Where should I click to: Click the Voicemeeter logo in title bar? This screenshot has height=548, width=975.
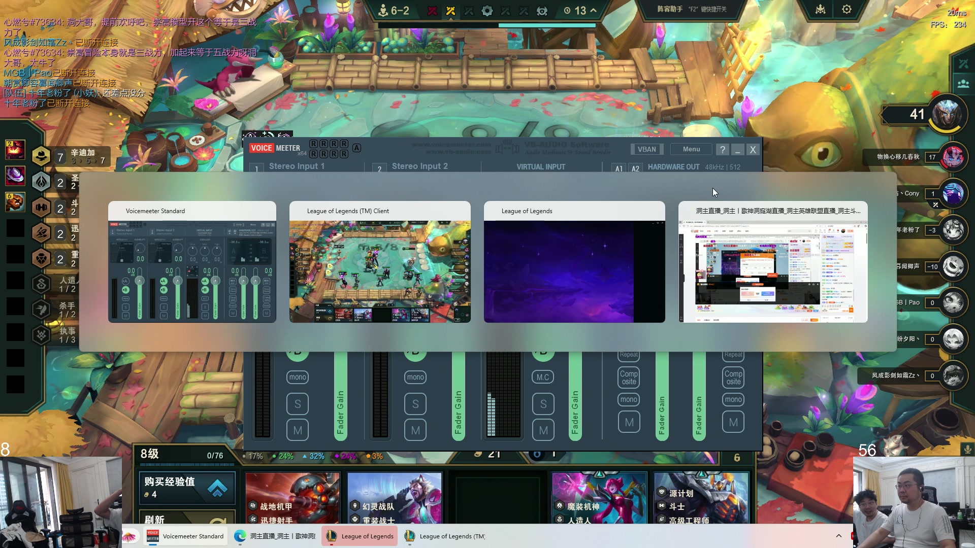[275, 148]
